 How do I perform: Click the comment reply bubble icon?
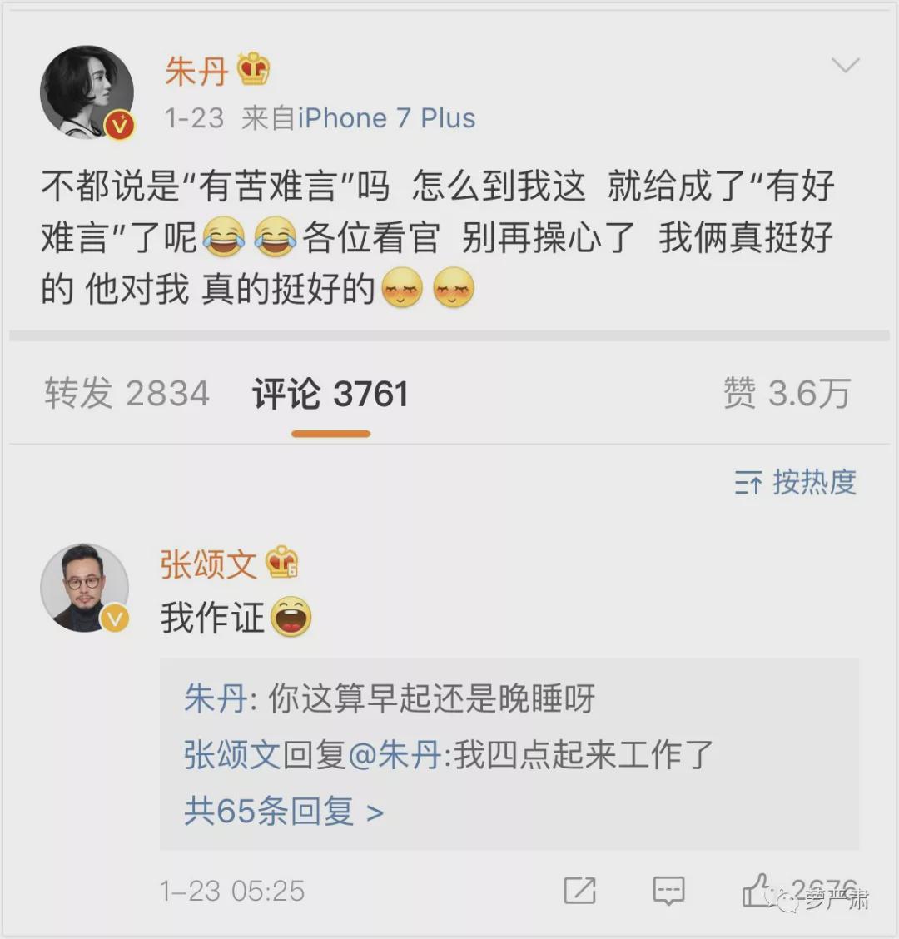[668, 891]
